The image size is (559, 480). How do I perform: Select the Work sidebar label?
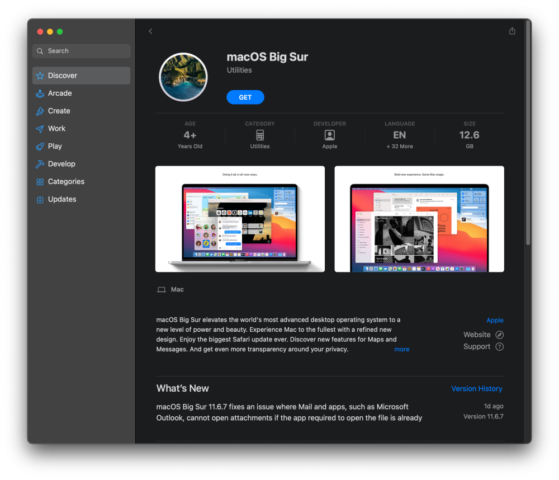pos(56,129)
